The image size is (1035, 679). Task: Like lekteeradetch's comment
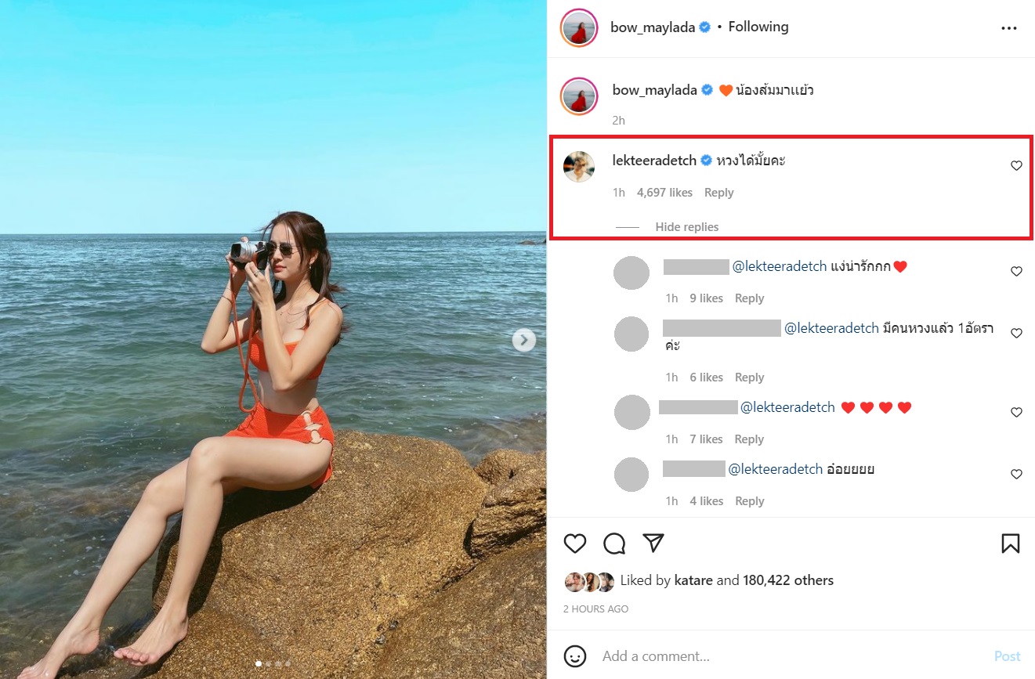coord(1016,166)
